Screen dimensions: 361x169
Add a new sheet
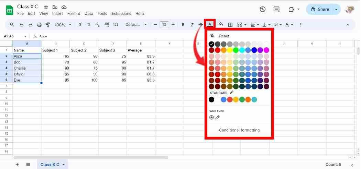tap(17, 165)
